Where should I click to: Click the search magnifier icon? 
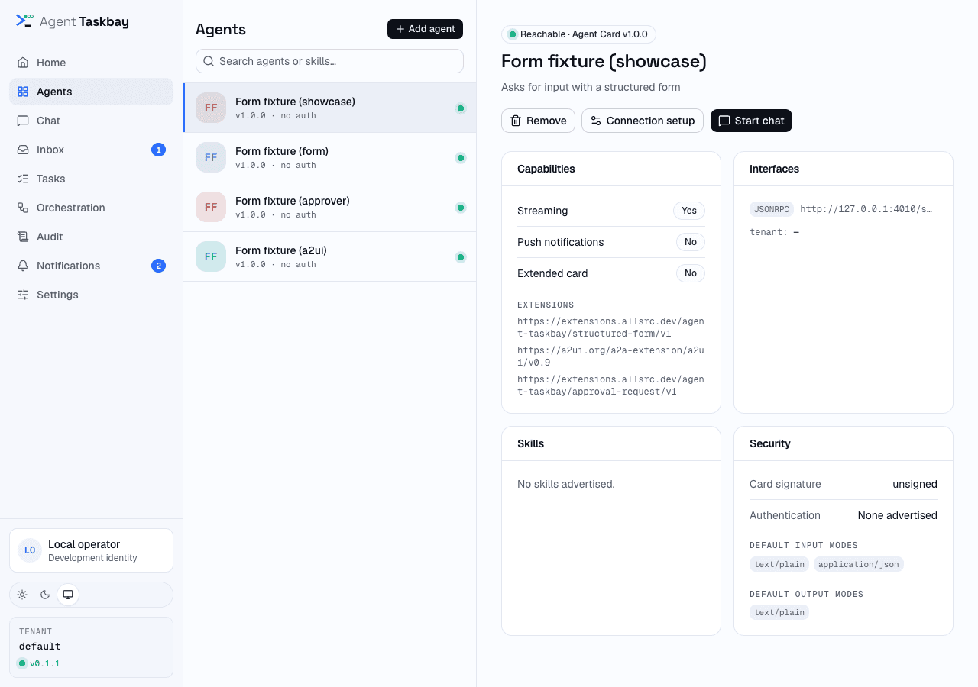point(209,61)
